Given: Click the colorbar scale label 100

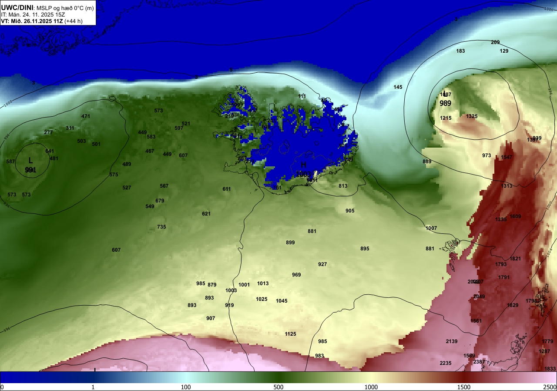Looking at the screenshot, I should click(x=186, y=388).
